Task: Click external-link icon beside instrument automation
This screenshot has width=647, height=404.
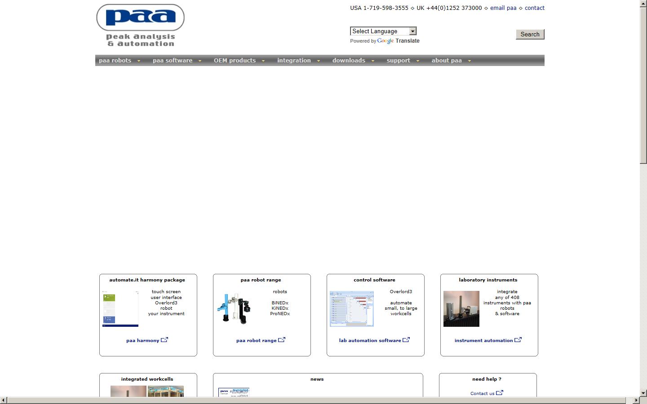Action: [x=518, y=340]
